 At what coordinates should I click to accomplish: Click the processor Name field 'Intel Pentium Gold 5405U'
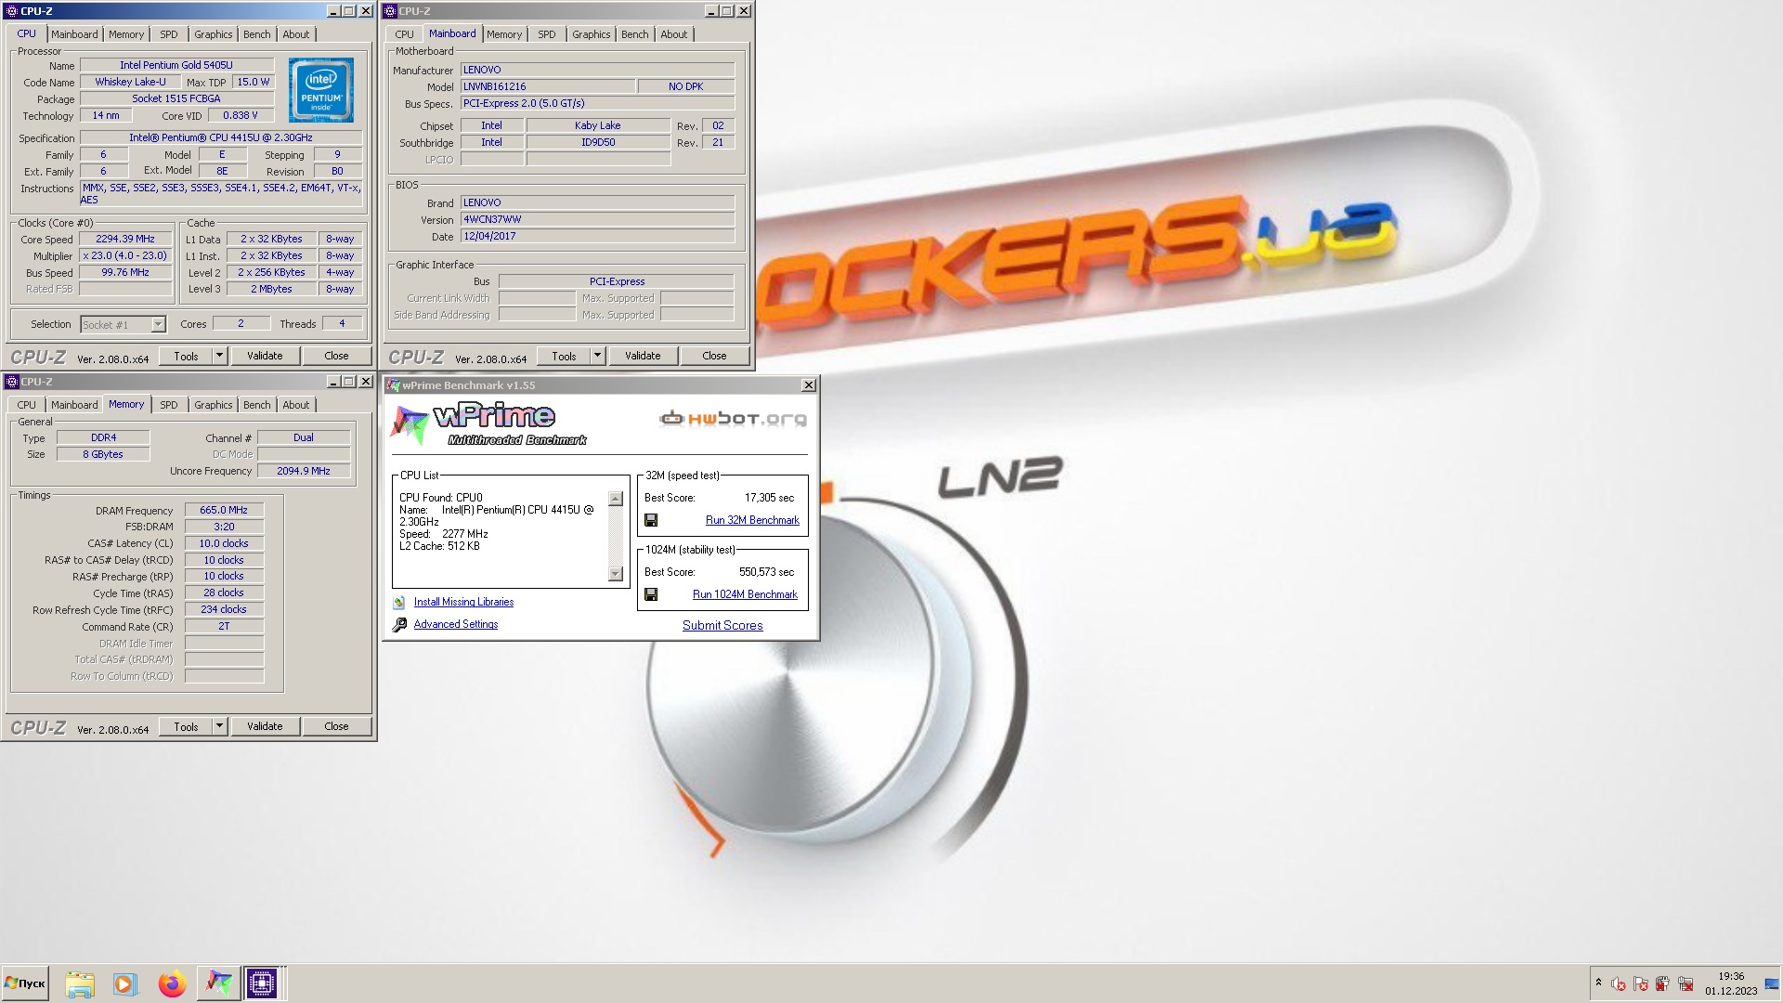coord(176,65)
